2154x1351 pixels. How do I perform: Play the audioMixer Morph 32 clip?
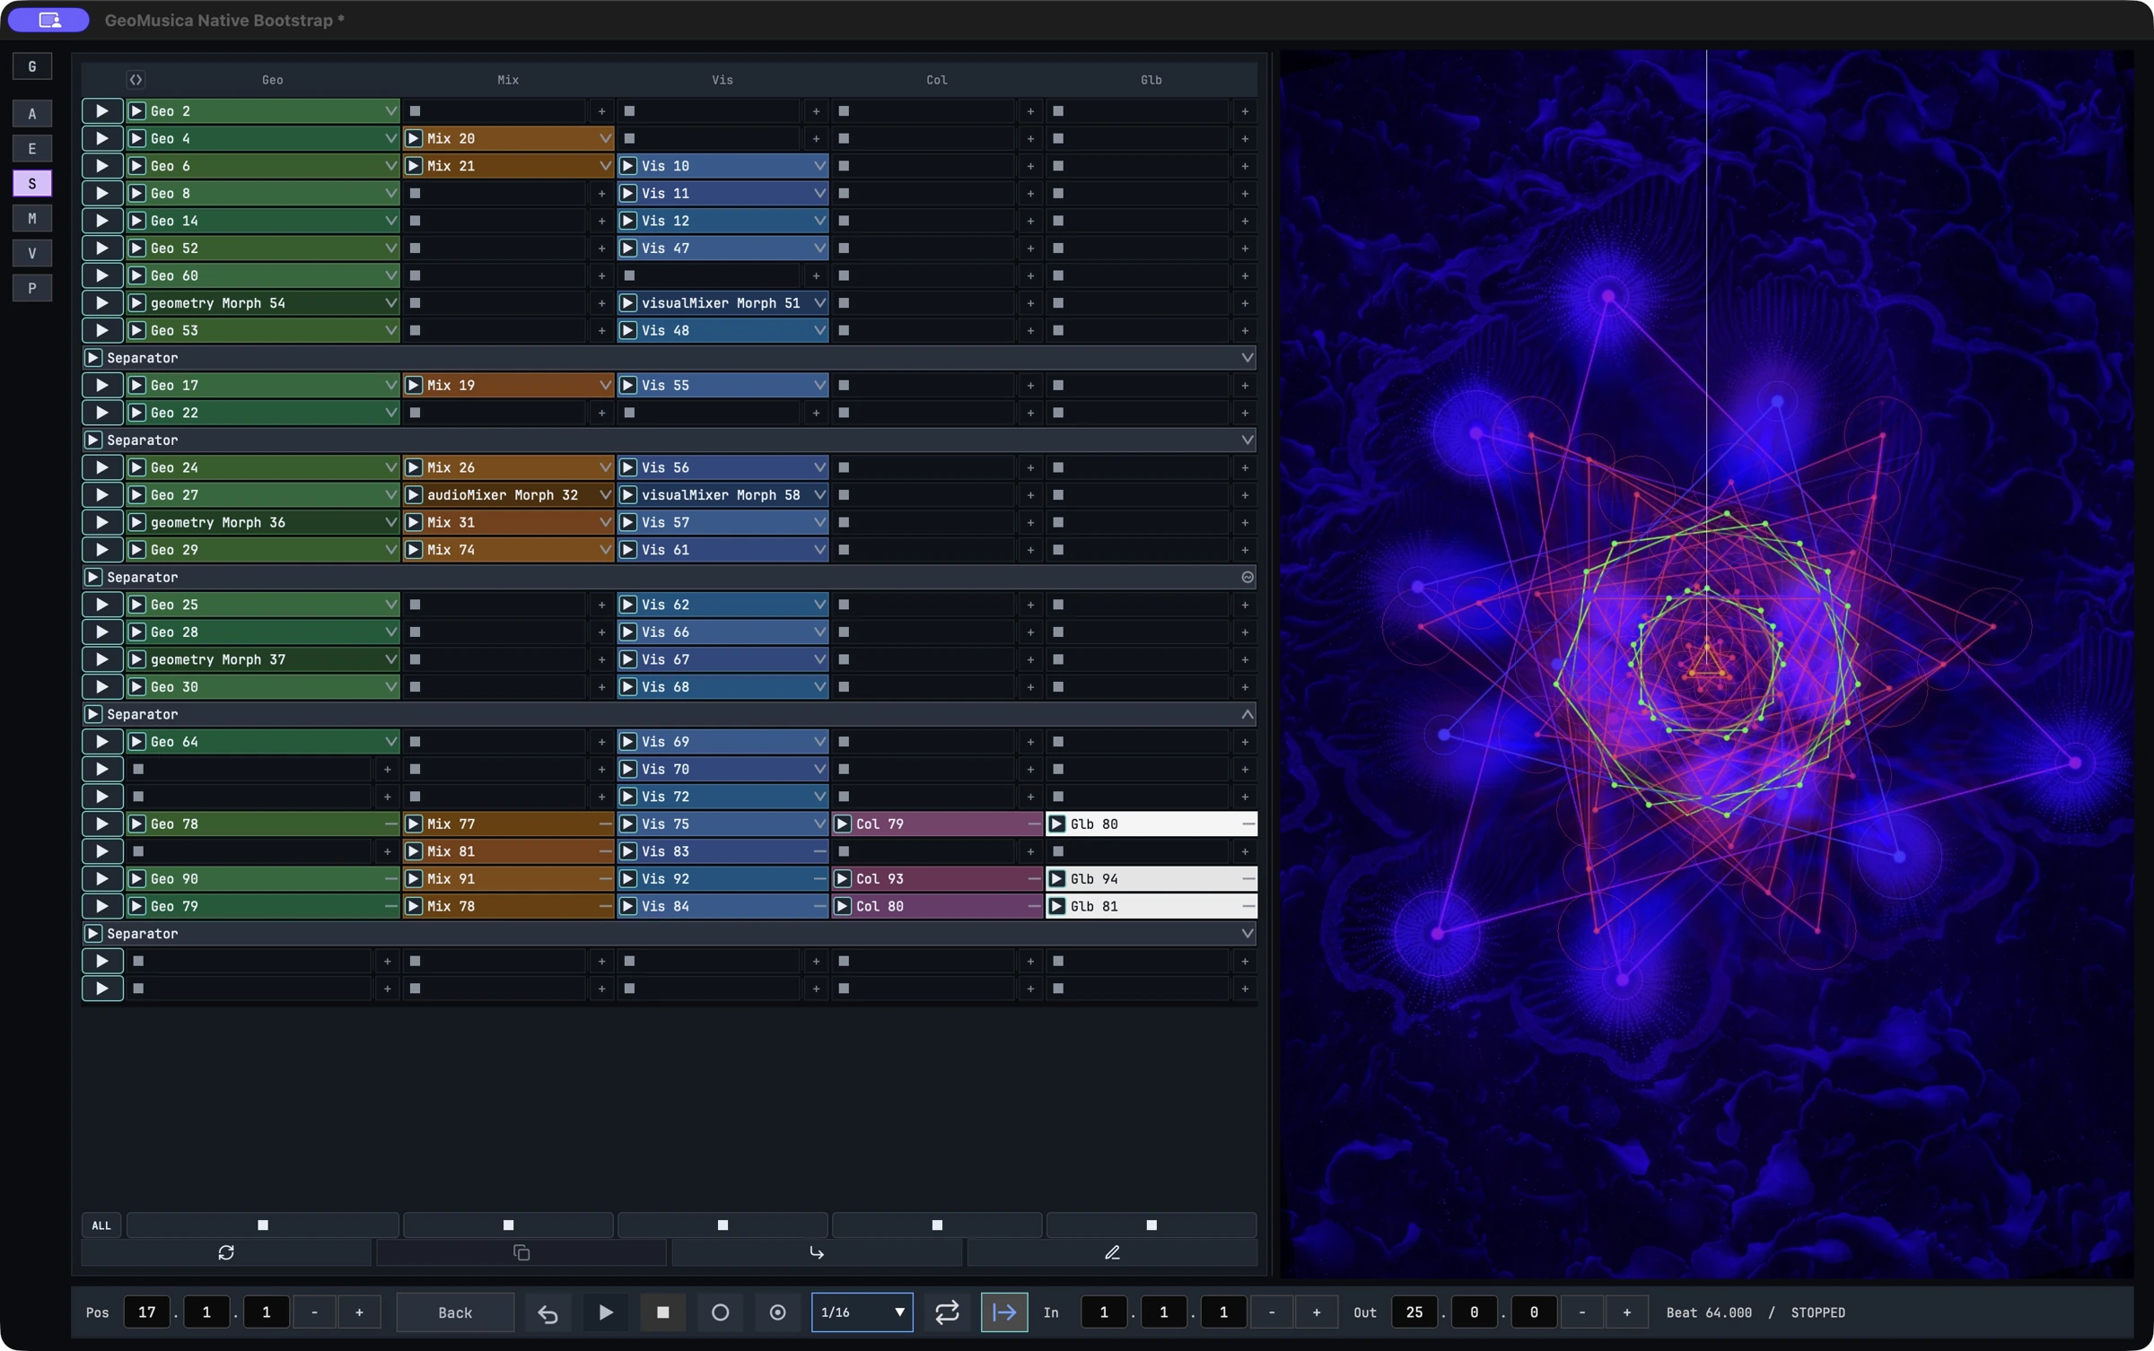pyautogui.click(x=414, y=495)
